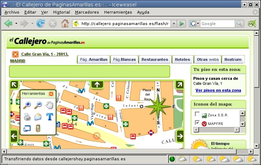This screenshot has height=165, width=261.
Task: Click the send to mobile phone icon
Action: pyautogui.click(x=38, y=128)
